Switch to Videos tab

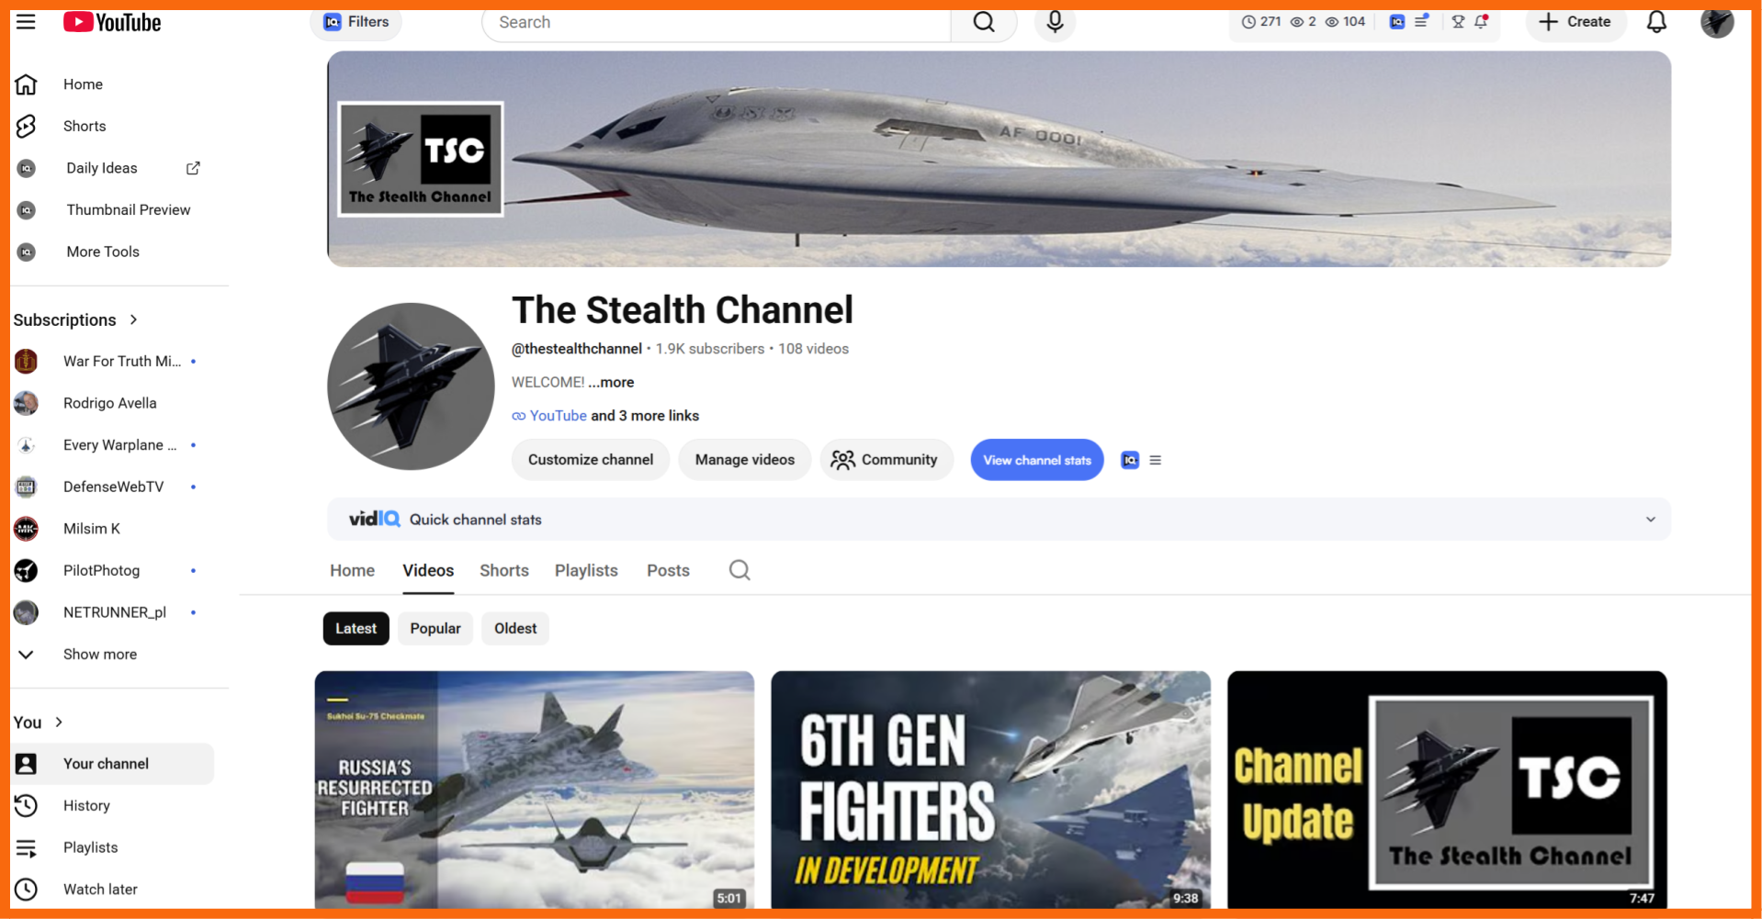[428, 570]
